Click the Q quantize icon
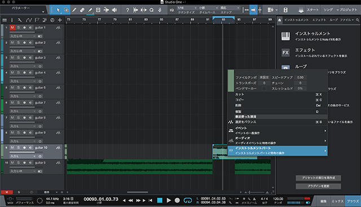Screen dimensions: 361x207 pos(152,10)
